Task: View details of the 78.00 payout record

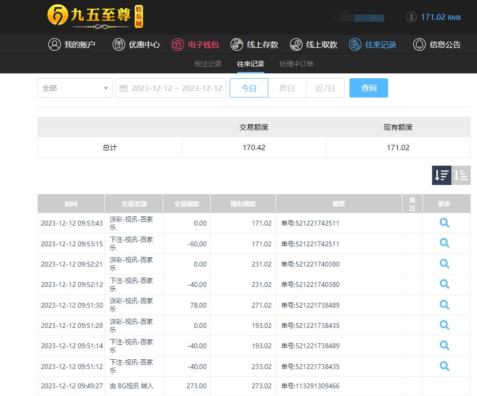Action: 444,305
